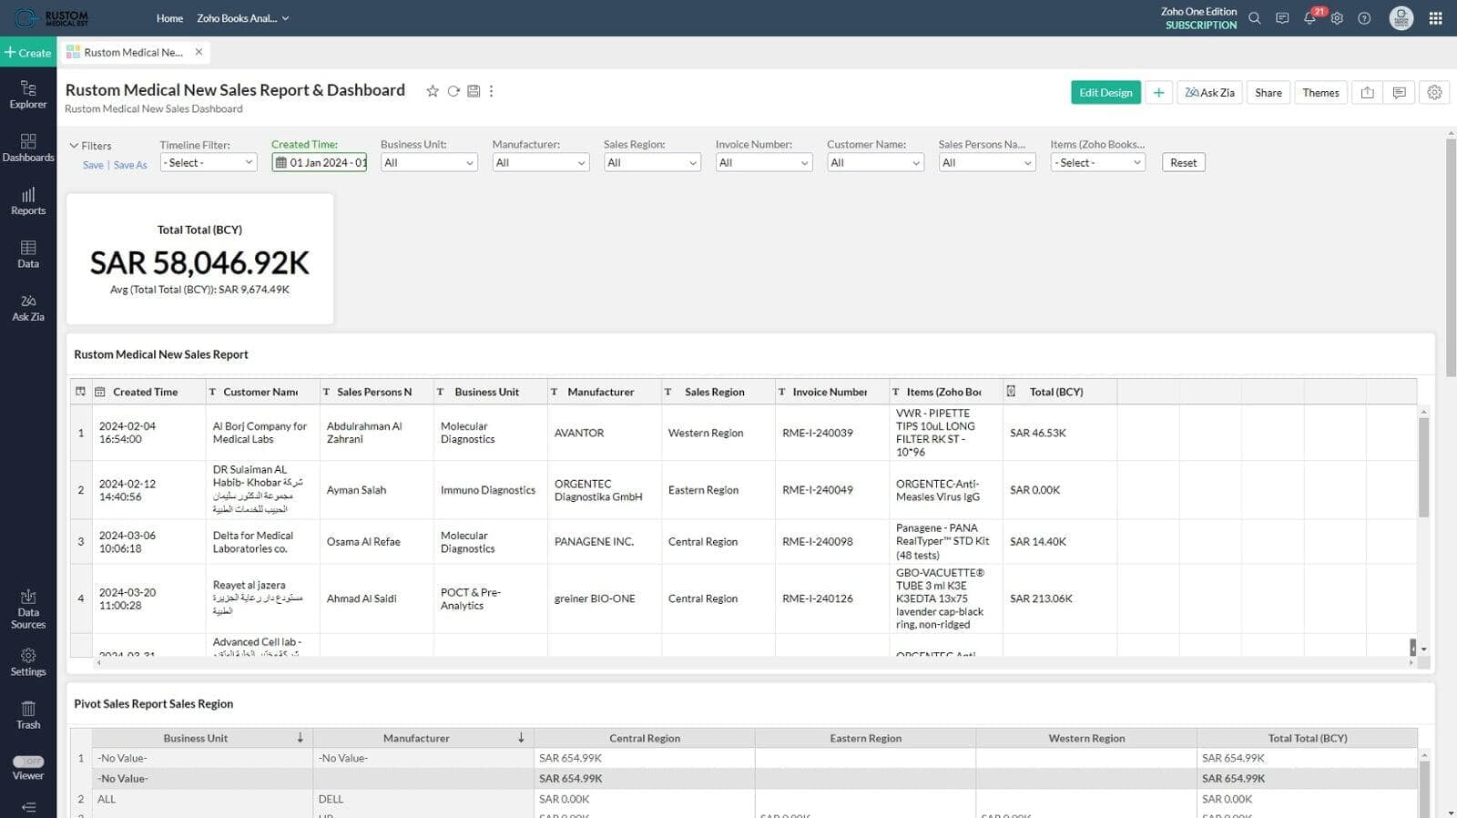
Task: Toggle the Viewer mode switch
Action: (28, 762)
